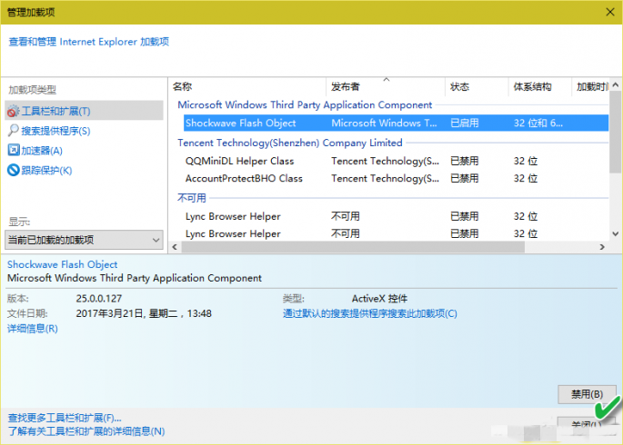
Task: Click the vertical scrollbar thumb
Action: tap(616, 132)
